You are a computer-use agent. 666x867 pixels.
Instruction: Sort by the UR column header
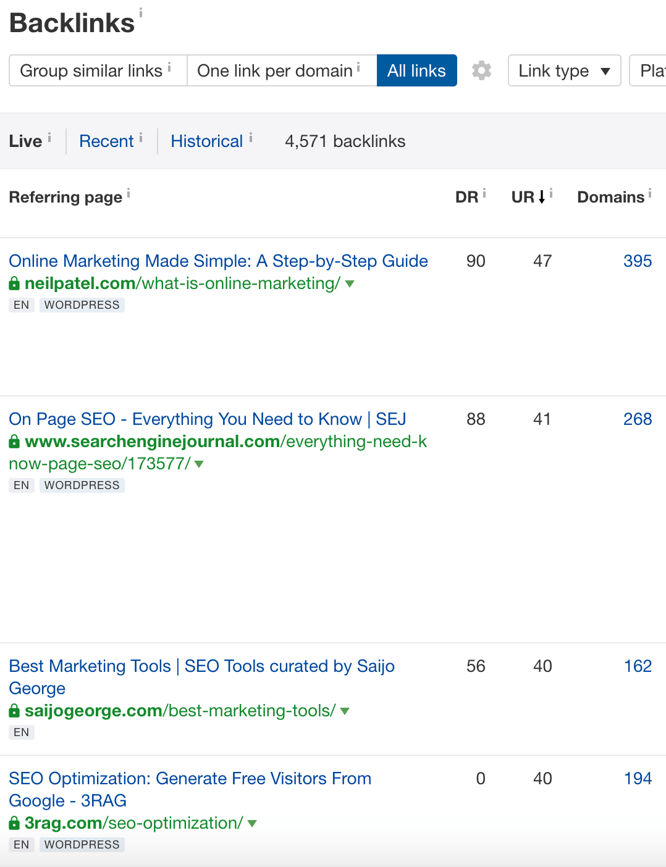[523, 197]
